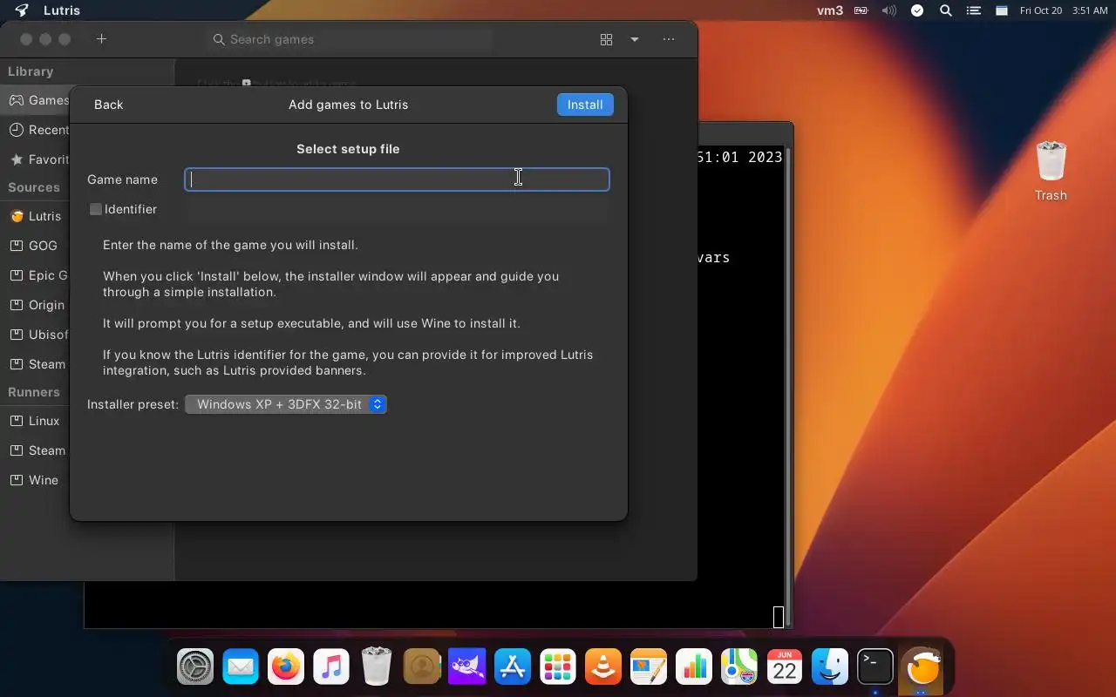Click the volume icon in the menu bar
The image size is (1116, 697).
[x=888, y=10]
